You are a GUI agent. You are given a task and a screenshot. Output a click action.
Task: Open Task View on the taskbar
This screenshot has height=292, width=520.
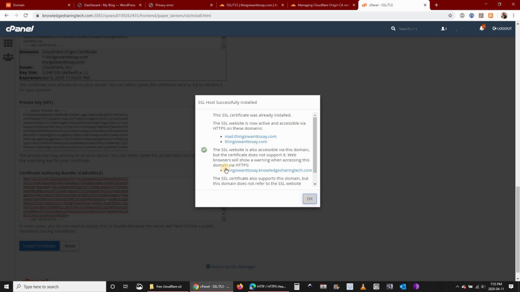(x=125, y=287)
